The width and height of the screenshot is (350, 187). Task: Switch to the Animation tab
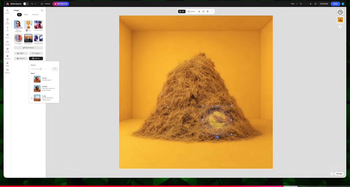[x=35, y=15]
